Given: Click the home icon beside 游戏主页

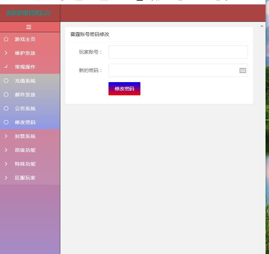Looking at the screenshot, I should pyautogui.click(x=6, y=39).
